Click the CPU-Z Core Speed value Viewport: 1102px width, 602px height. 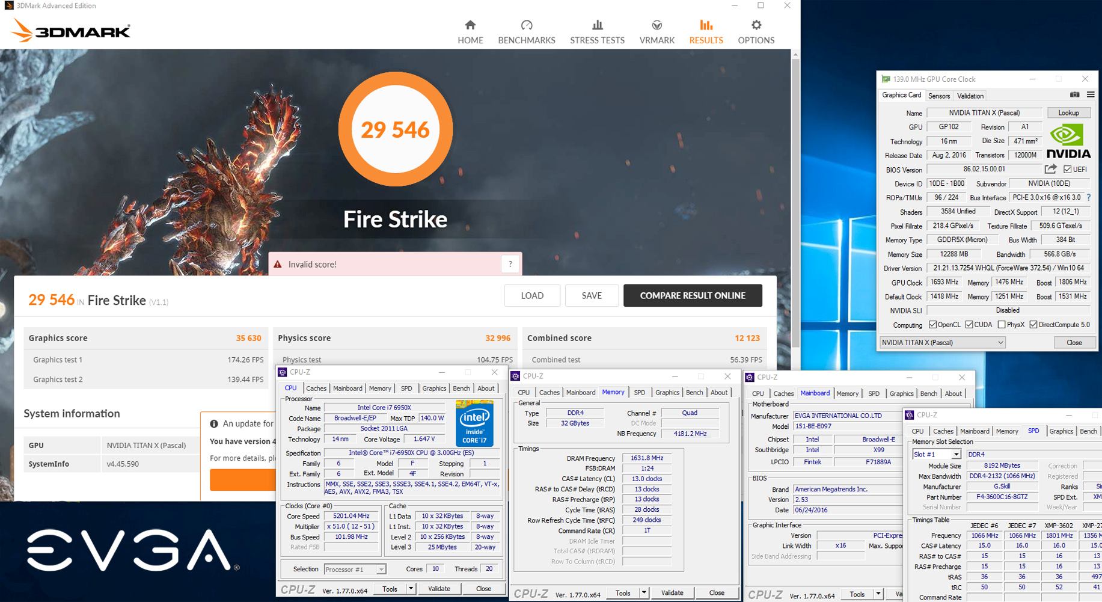[x=350, y=516]
